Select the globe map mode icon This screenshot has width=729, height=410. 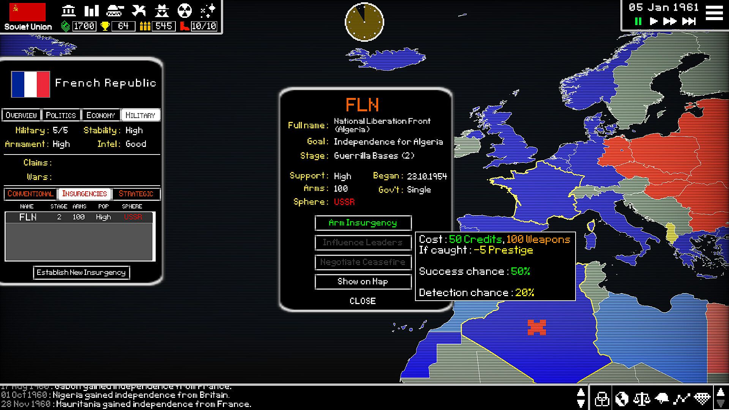coord(622,399)
